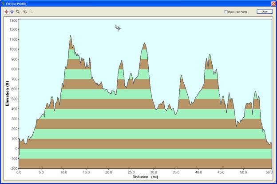This screenshot has width=277, height=184.
Task: Activate the zoom-to-region magnifier tool
Action: [x=17, y=11]
